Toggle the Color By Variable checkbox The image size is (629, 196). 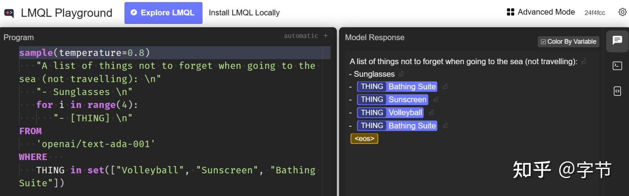[544, 42]
